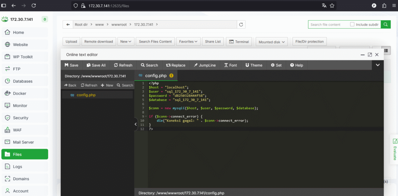
Task: Click the Upload button
Action: (x=72, y=41)
